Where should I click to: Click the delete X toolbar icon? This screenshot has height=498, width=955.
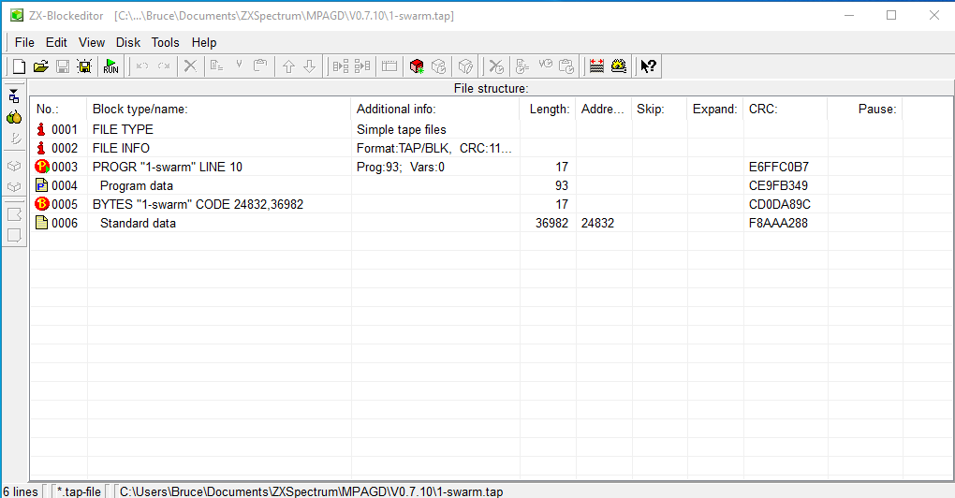pyautogui.click(x=190, y=66)
